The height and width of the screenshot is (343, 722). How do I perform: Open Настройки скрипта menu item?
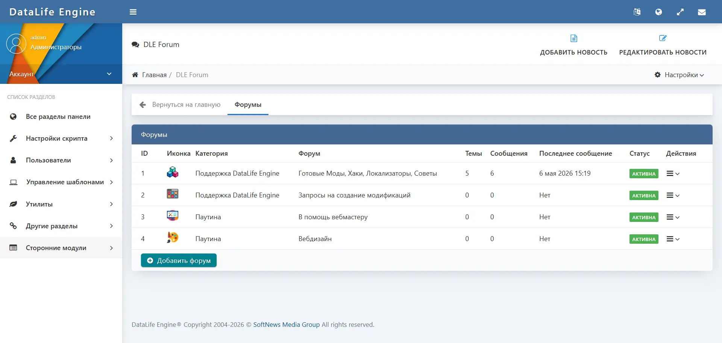(x=61, y=138)
